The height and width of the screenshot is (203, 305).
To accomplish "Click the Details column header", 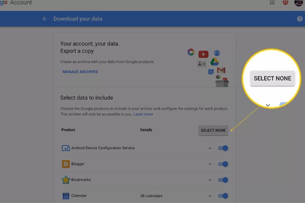I will (146, 130).
